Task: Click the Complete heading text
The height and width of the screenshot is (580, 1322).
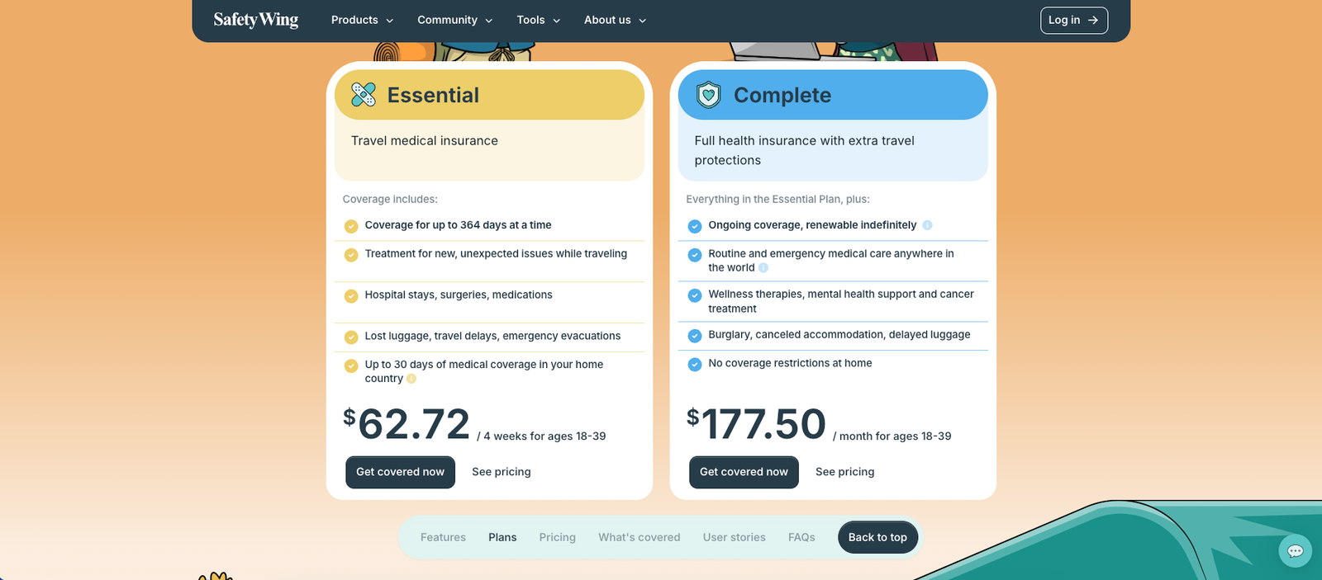Action: click(x=782, y=95)
